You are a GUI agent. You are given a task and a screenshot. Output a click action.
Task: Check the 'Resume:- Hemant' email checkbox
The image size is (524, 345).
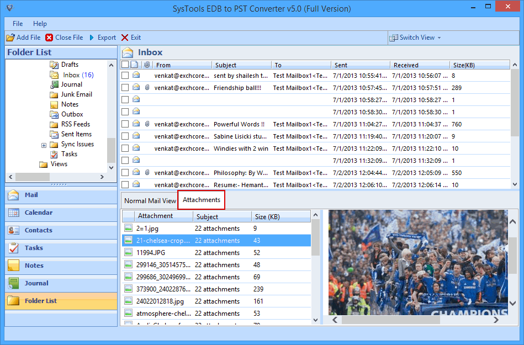[x=125, y=184]
